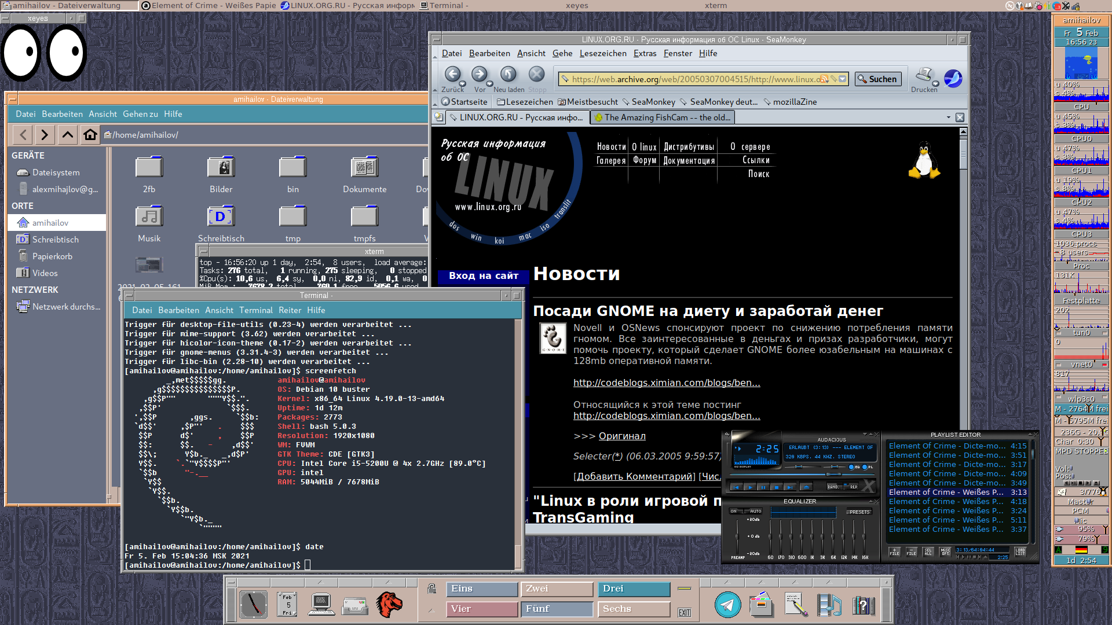Open the Vor button's history dropdown arrow

pyautogui.click(x=491, y=83)
